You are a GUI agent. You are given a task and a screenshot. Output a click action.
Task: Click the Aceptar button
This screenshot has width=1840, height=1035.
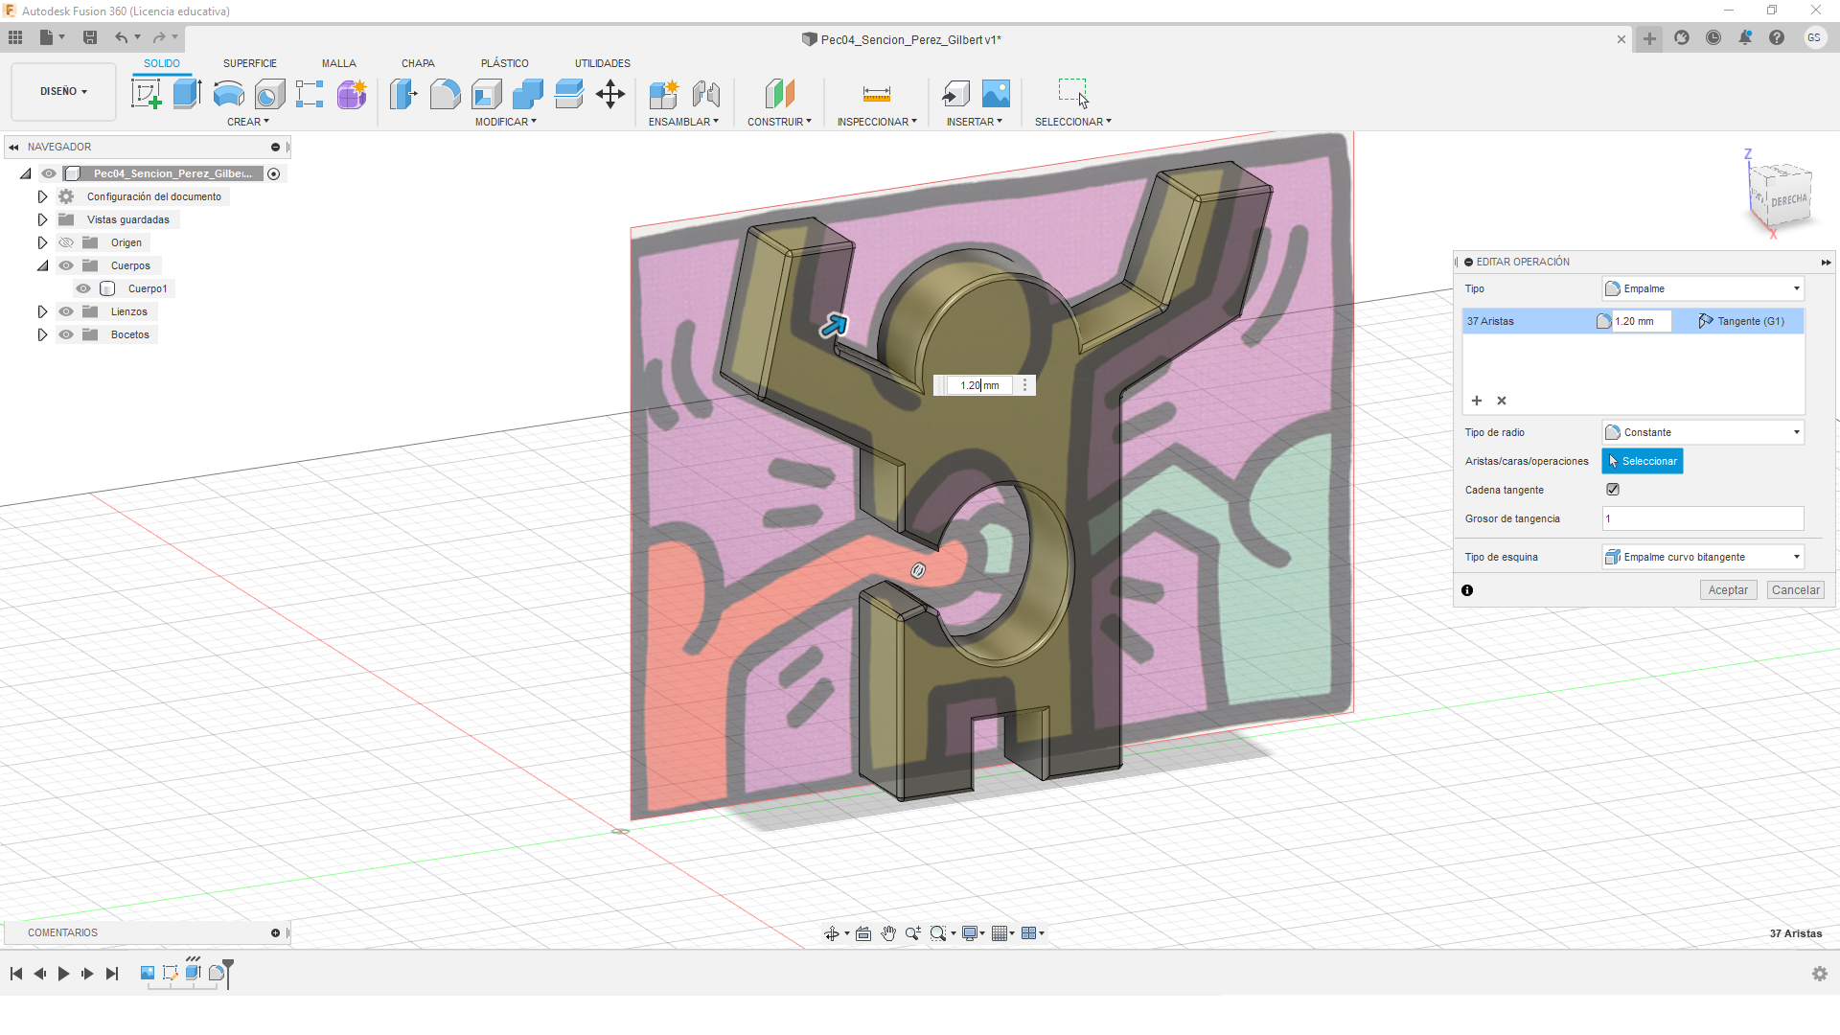(1727, 590)
